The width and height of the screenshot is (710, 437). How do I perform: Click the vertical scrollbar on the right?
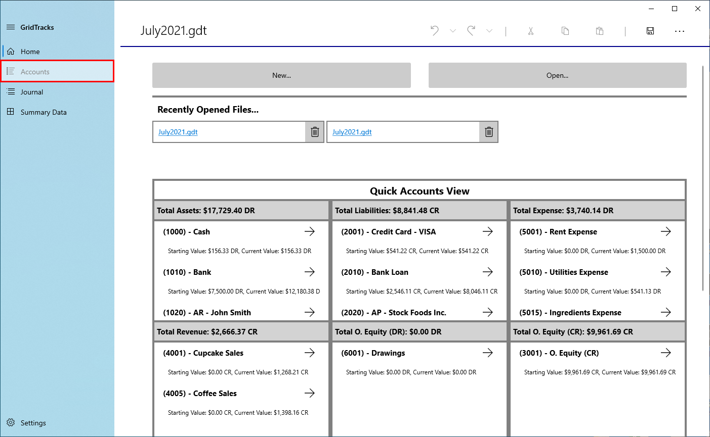(x=703, y=178)
